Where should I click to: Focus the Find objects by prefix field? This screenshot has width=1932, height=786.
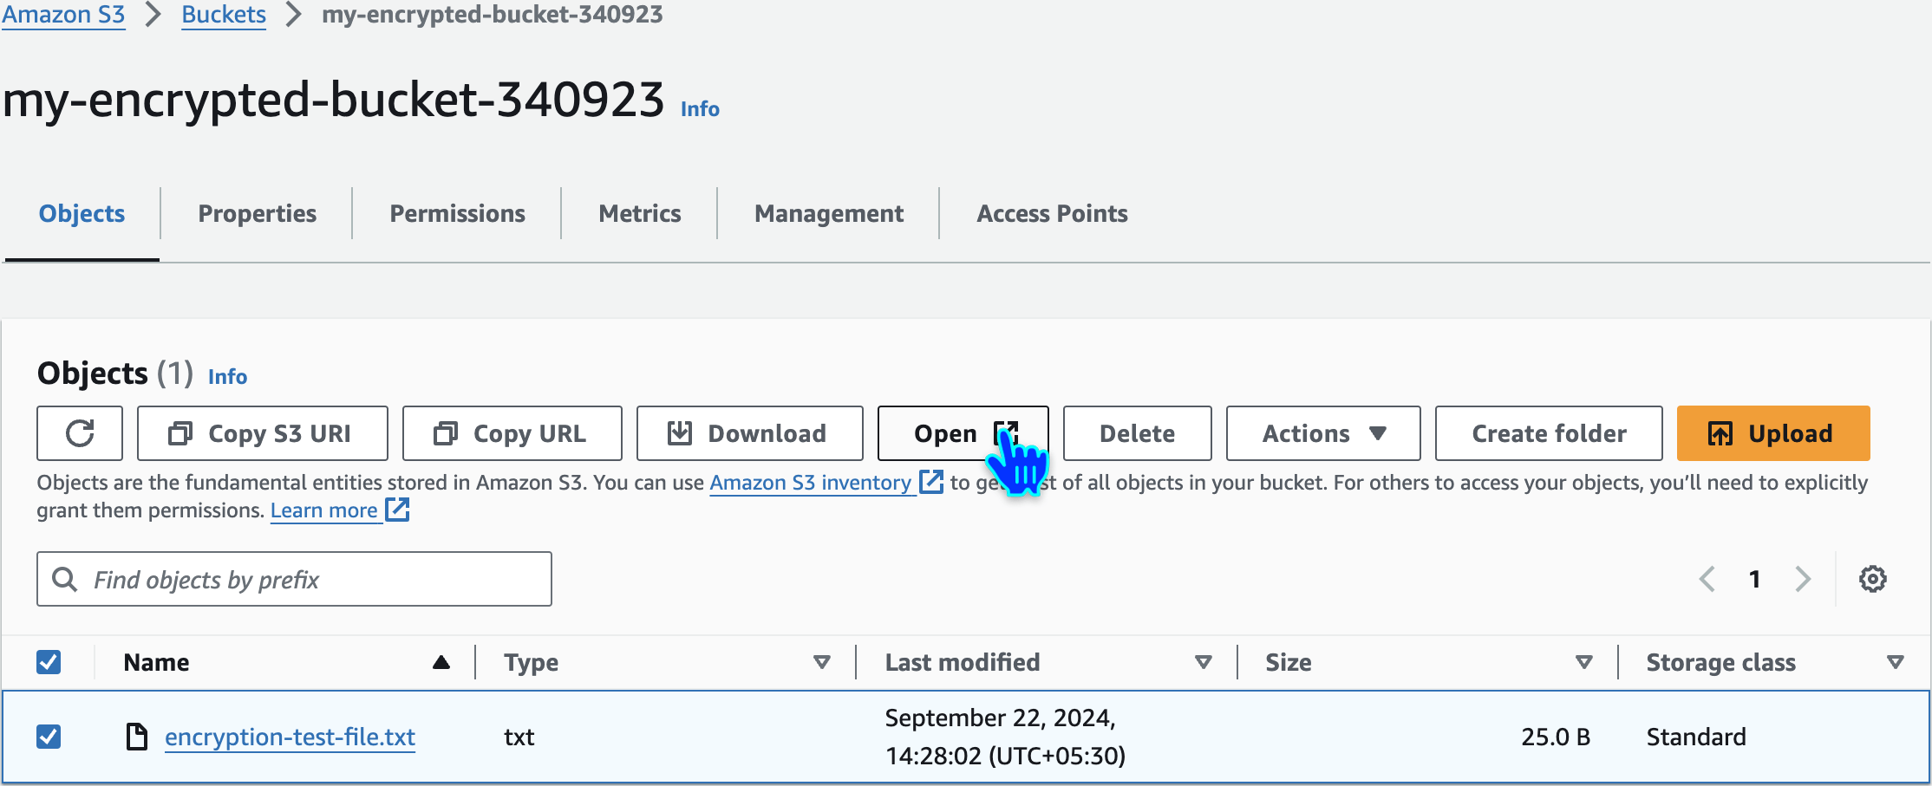[x=294, y=579]
